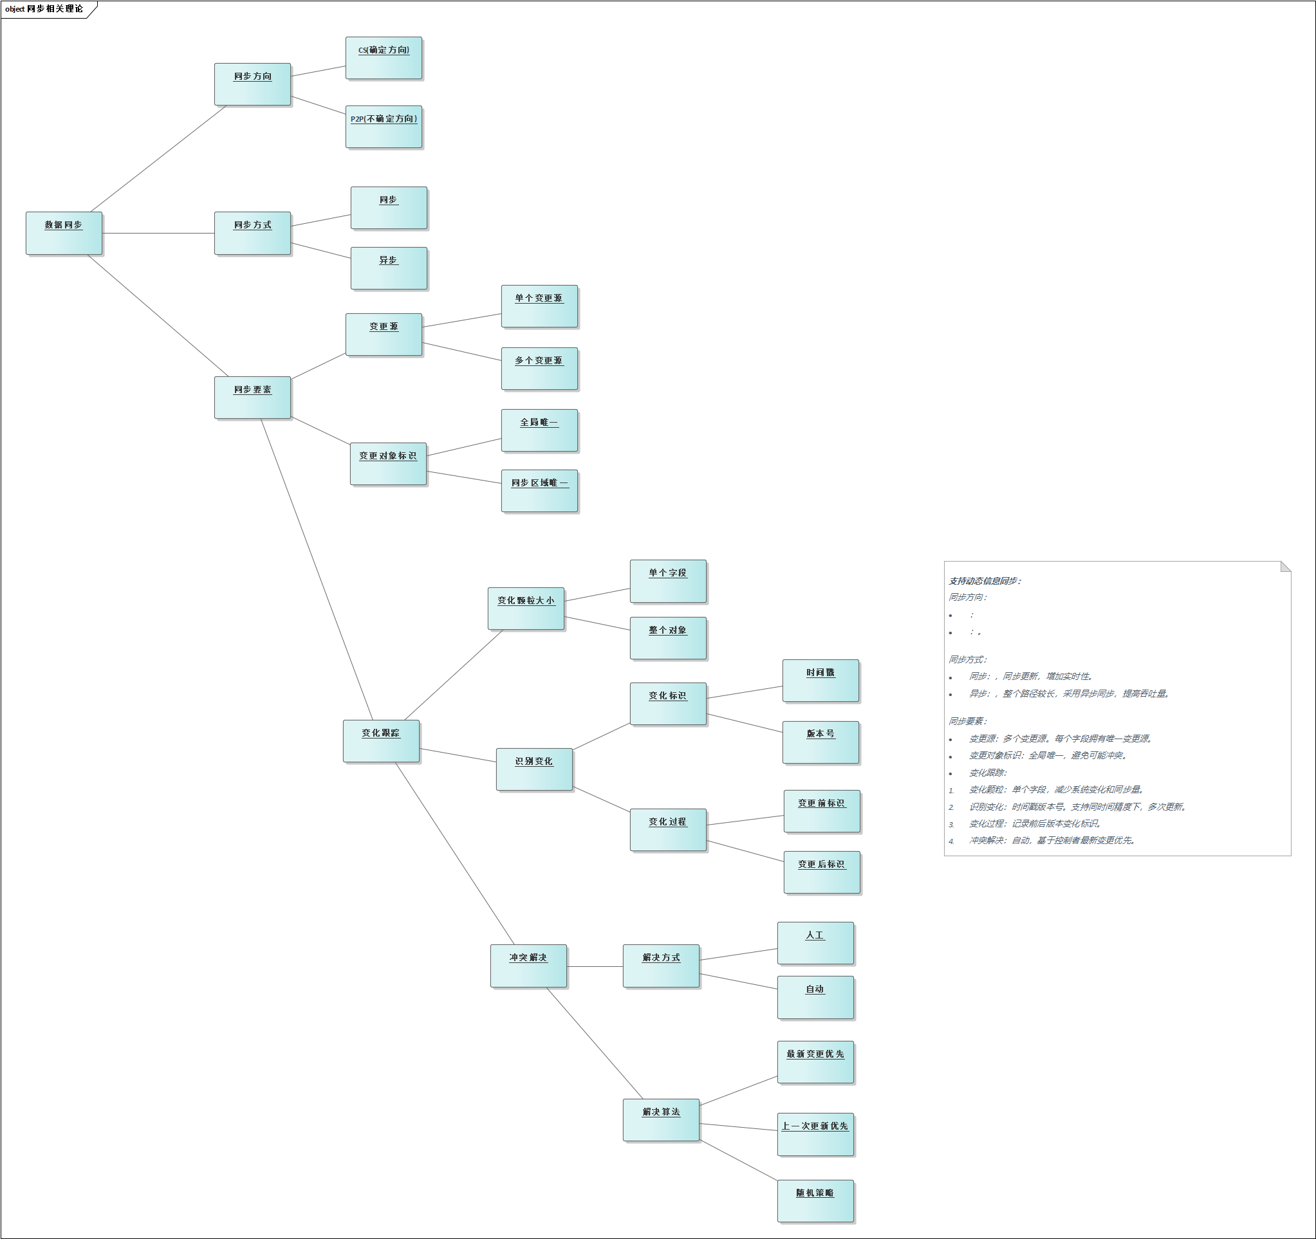Select the 变更后标识 node
1316x1239 pixels.
[x=822, y=872]
